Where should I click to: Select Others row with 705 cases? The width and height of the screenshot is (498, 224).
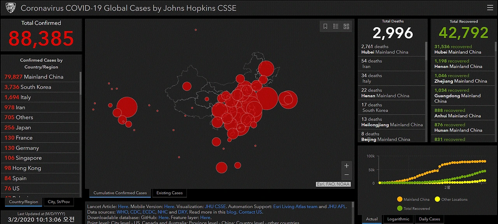click(40, 117)
